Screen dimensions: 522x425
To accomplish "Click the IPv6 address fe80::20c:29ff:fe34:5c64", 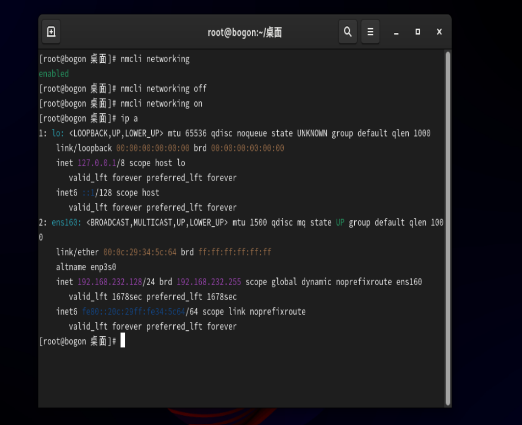I will (134, 312).
